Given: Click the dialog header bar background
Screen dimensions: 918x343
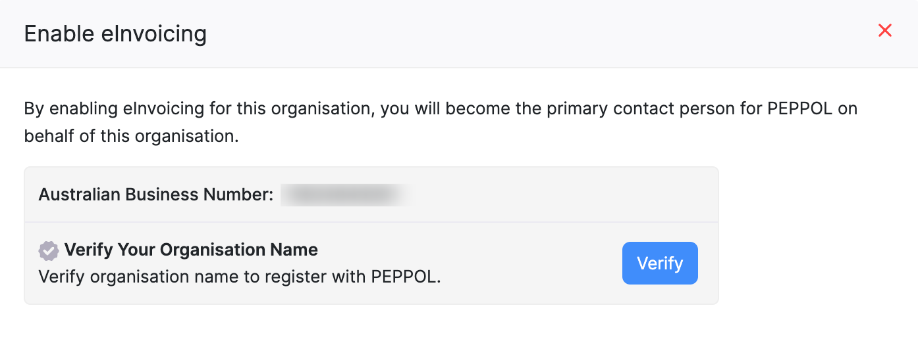Looking at the screenshot, I should click(x=527, y=33).
